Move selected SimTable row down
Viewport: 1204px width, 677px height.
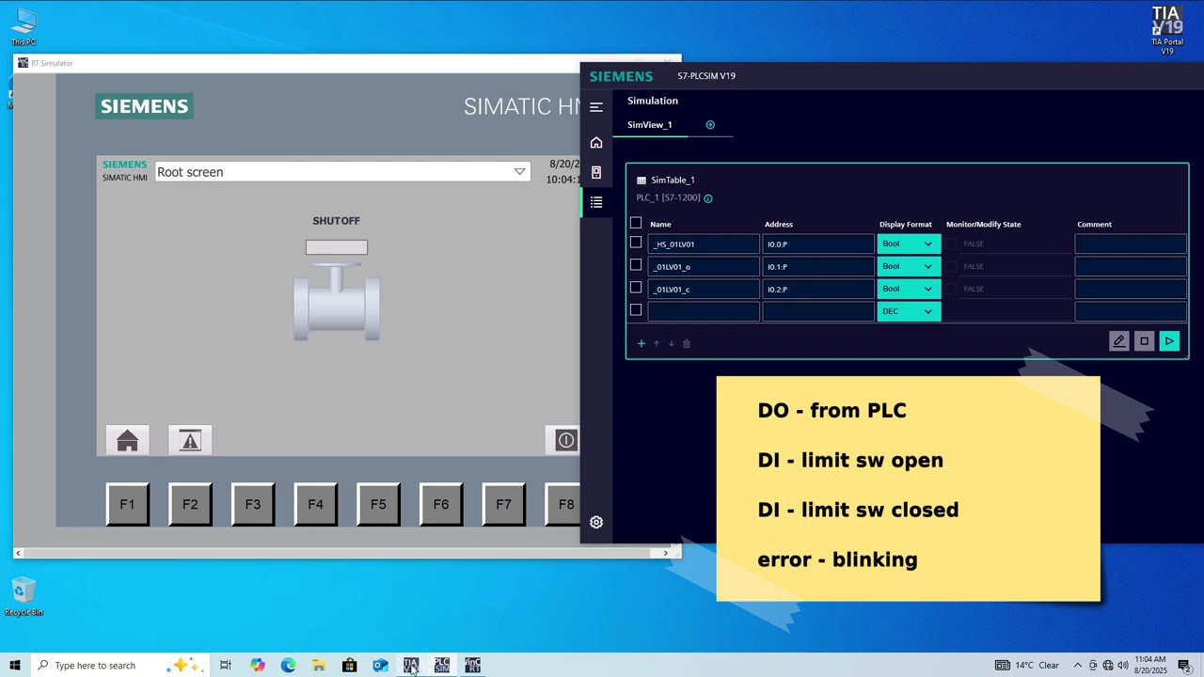coord(672,343)
